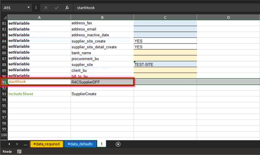The width and height of the screenshot is (260, 155).
Task: Click the Enter checkmark icon in formula bar
Action: pyautogui.click(x=57, y=8)
